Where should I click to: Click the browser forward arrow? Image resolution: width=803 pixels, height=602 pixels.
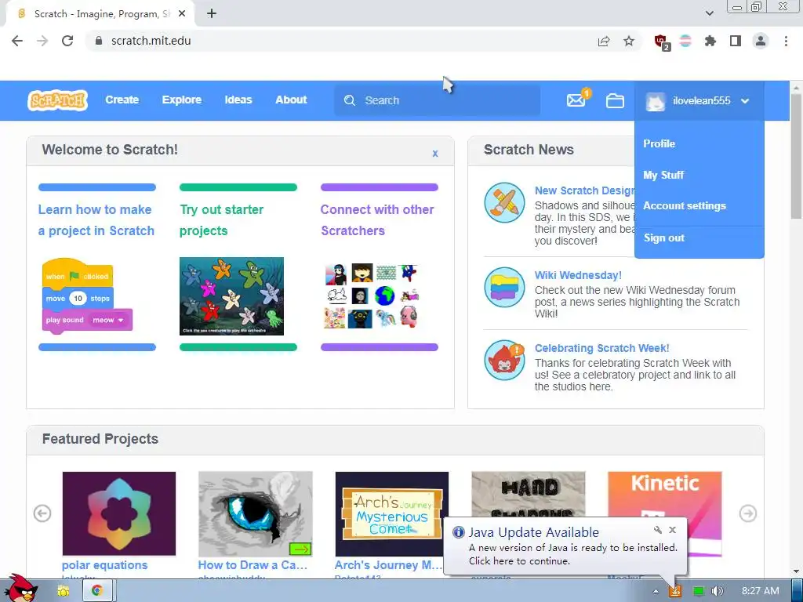tap(42, 41)
